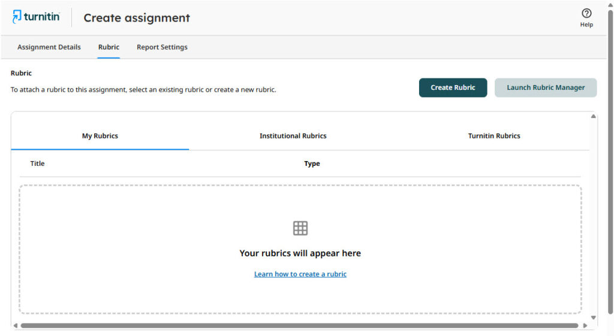Click the horizontal scrollbar right arrow
Image resolution: width=614 pixels, height=336 pixels.
pos(585,326)
